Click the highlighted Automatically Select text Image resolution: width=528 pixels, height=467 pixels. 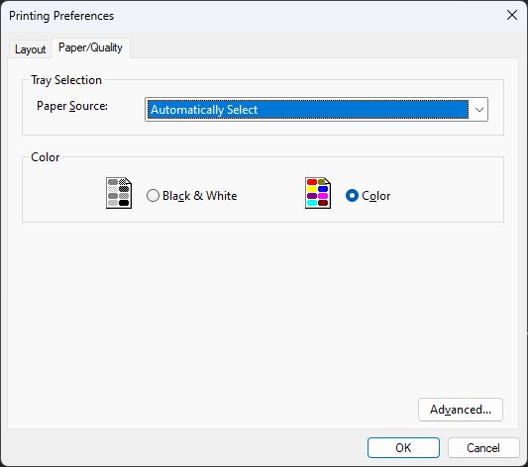coord(204,110)
